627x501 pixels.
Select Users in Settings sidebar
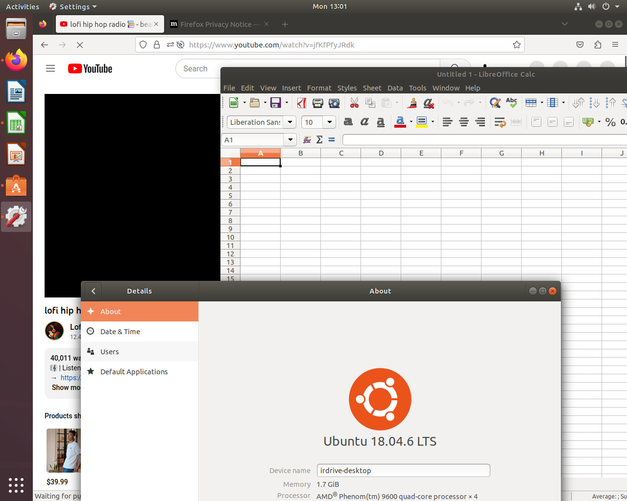(140, 352)
